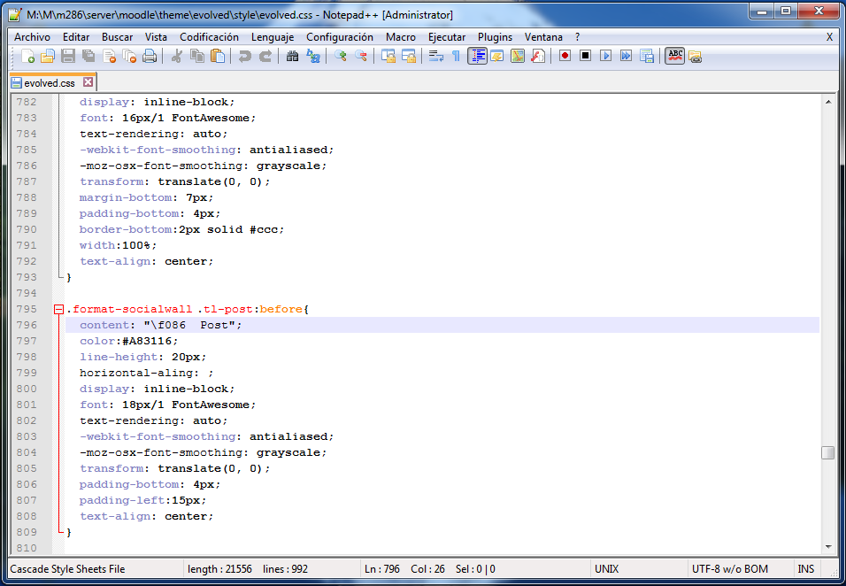
Task: Toggle word wrap
Action: coord(435,56)
